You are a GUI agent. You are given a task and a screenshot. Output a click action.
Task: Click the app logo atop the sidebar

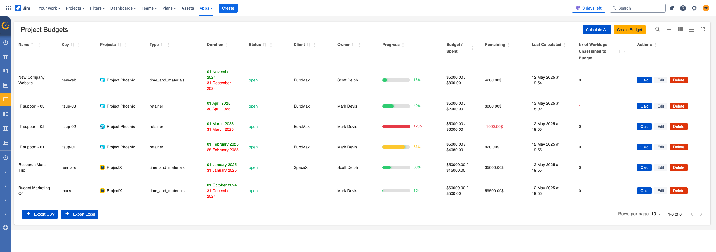click(x=6, y=26)
